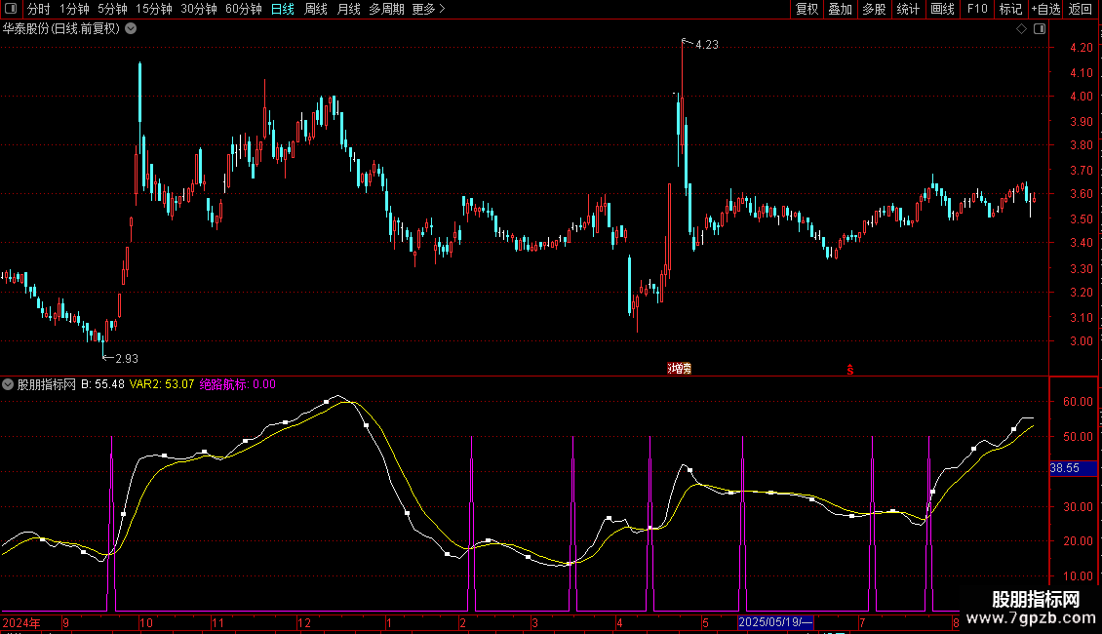Click the red S marker on the date axis
The image size is (1102, 634).
pos(849,370)
